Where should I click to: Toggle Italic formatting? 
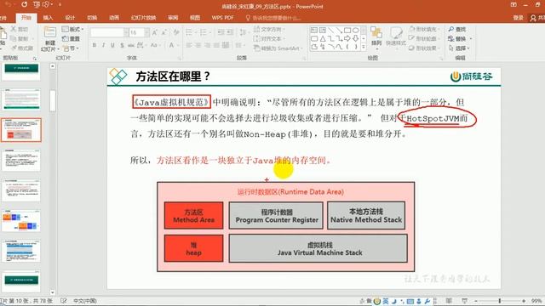(104, 45)
